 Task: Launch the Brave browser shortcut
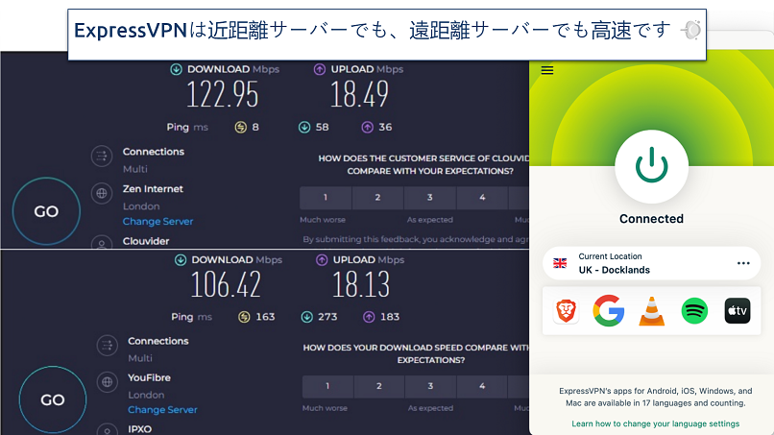(566, 311)
